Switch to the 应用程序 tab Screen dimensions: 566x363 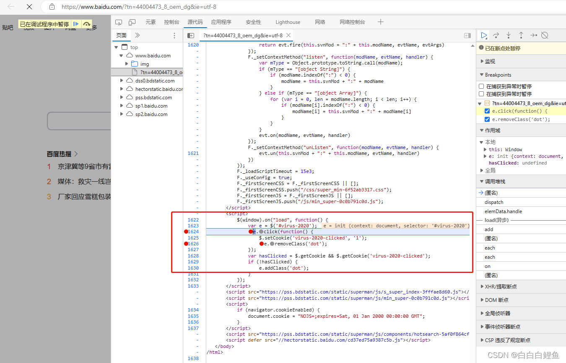pos(221,22)
